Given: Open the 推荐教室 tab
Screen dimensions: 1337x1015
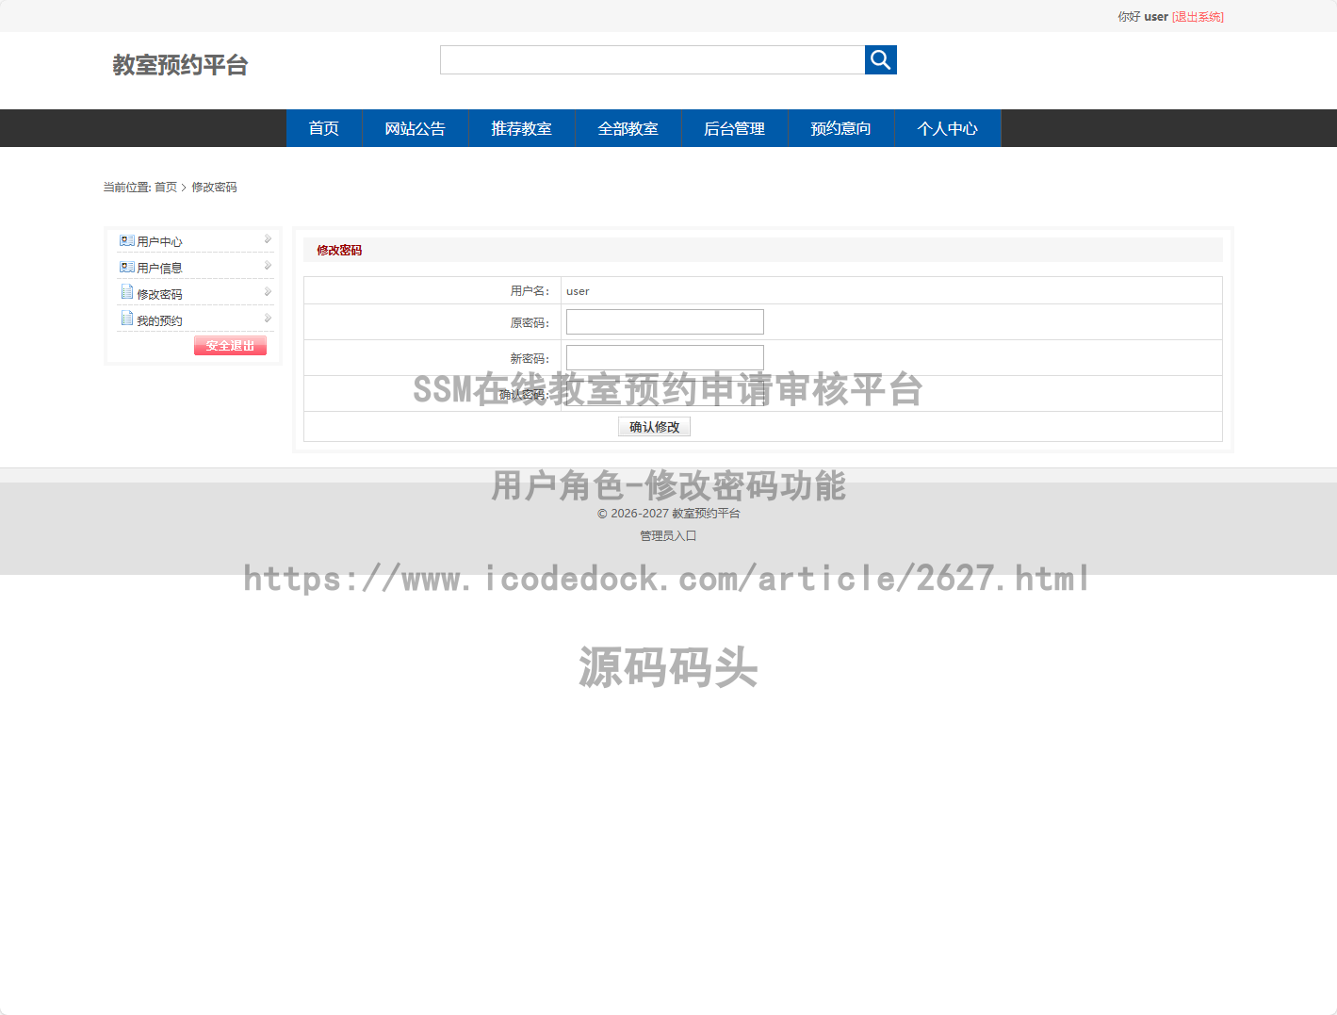Looking at the screenshot, I should pyautogui.click(x=521, y=128).
